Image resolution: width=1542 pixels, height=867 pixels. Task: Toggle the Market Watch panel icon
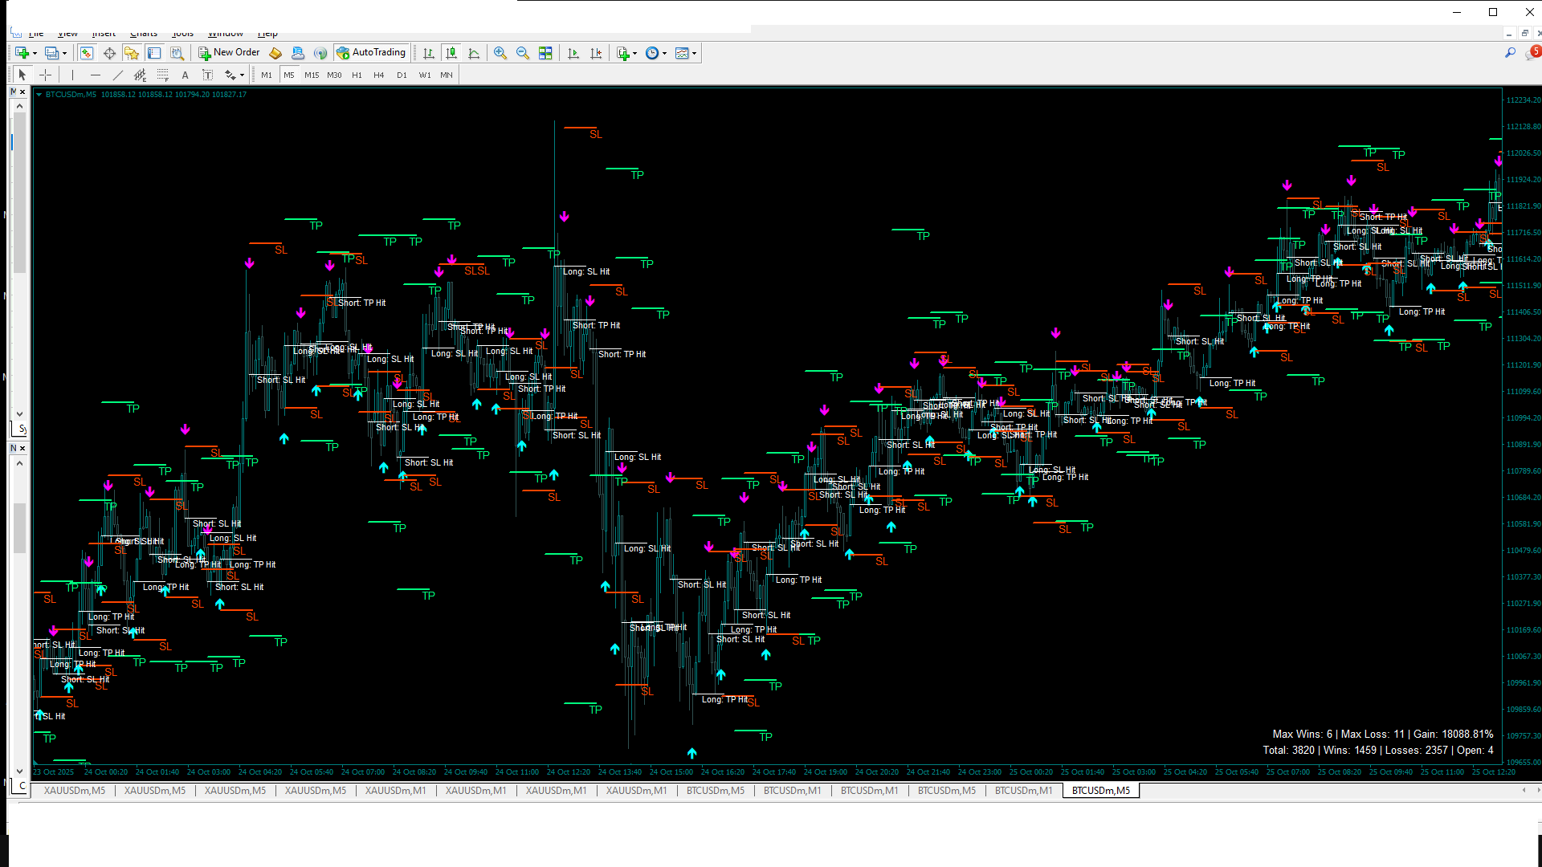[x=86, y=53]
